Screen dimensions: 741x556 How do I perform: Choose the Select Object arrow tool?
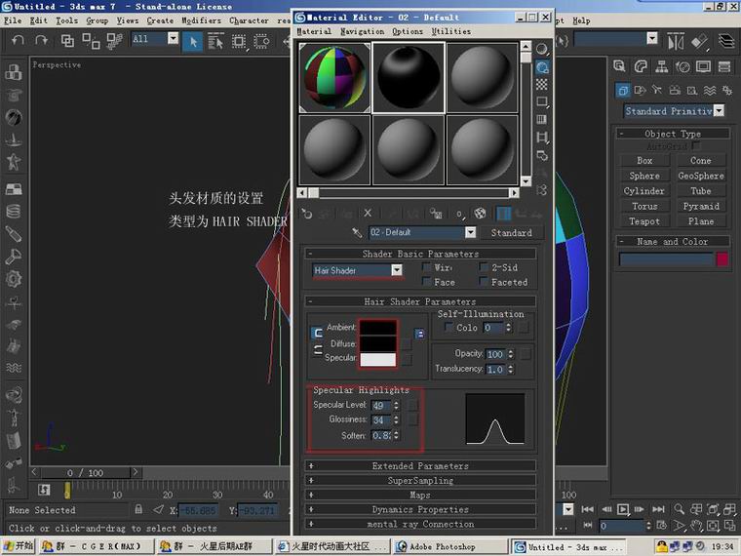tap(193, 42)
